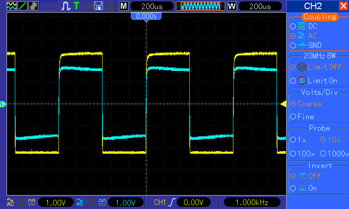Click the 0.000s horizontal trigger position marker
Viewport: 349px width, 209px height.
pyautogui.click(x=146, y=16)
